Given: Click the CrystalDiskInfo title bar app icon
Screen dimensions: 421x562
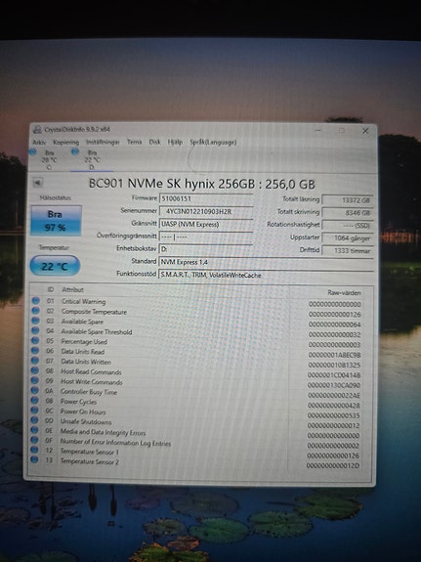Looking at the screenshot, I should (x=37, y=130).
